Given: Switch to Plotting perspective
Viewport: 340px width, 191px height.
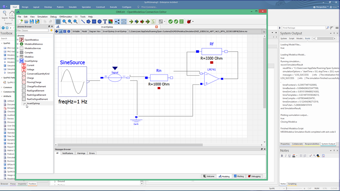Looking at the screenshot, I should pos(239,176).
